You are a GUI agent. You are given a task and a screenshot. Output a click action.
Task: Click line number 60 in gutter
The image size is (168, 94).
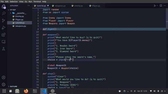37,35
